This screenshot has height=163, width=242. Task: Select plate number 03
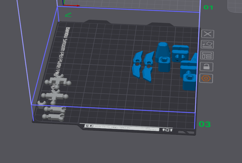coord(204,125)
